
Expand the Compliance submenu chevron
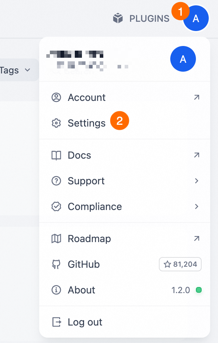(x=196, y=206)
